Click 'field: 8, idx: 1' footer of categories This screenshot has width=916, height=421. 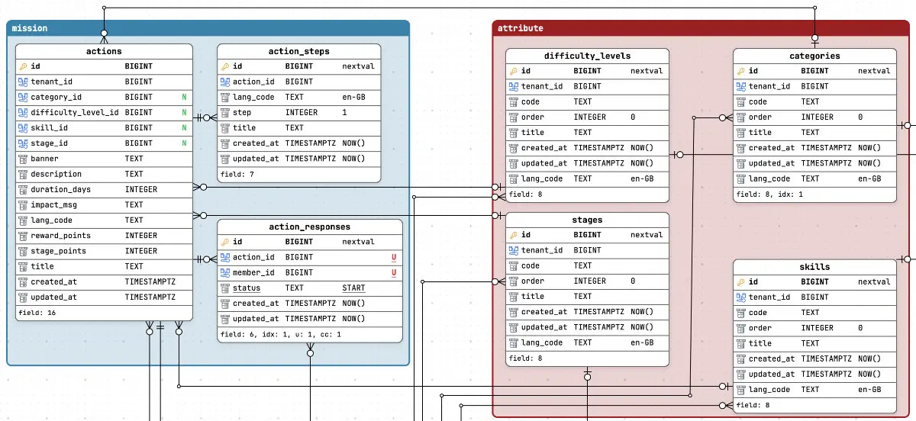coord(769,194)
